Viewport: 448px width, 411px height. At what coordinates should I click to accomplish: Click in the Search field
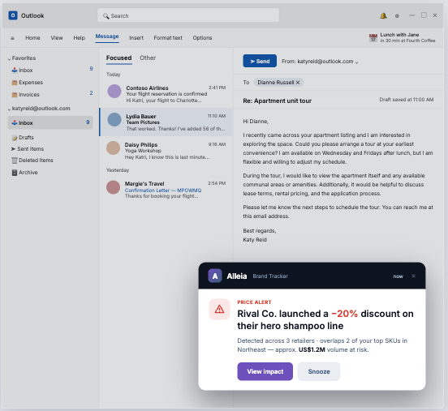[188, 15]
